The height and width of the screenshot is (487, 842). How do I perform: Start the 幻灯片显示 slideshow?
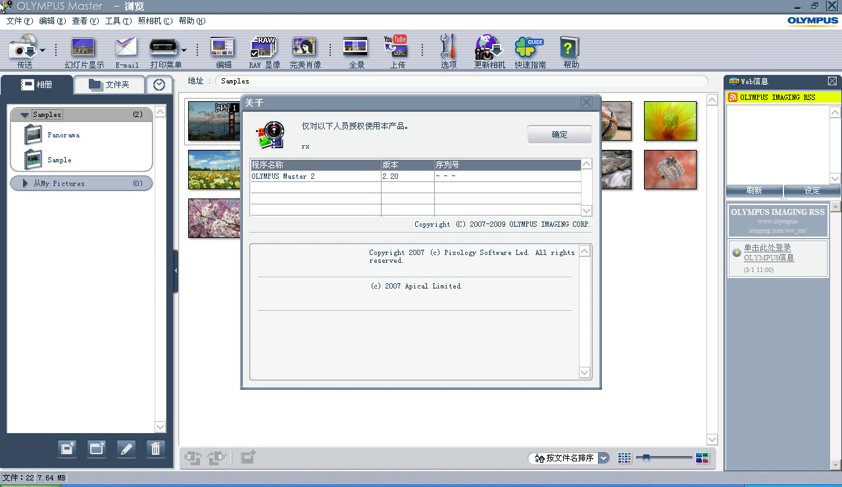(x=84, y=47)
